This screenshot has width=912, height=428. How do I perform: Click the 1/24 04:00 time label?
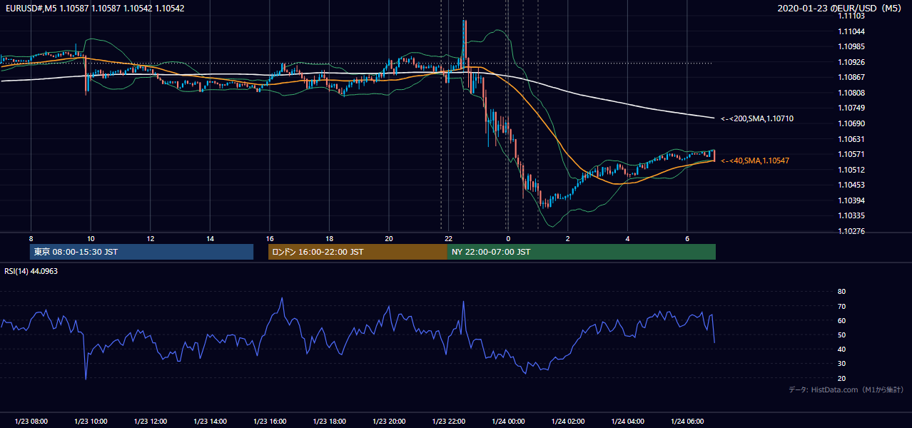click(x=627, y=422)
